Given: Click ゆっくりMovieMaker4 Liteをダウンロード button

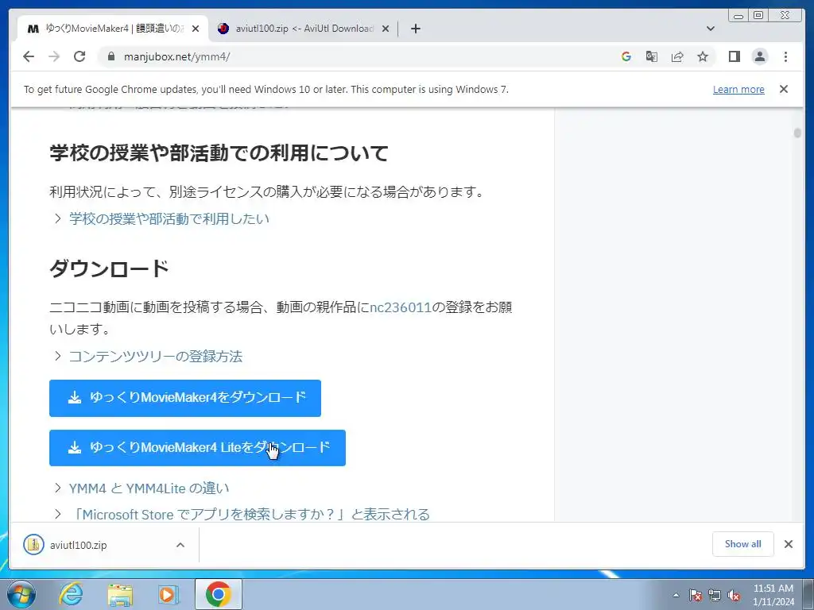Looking at the screenshot, I should 197,448.
